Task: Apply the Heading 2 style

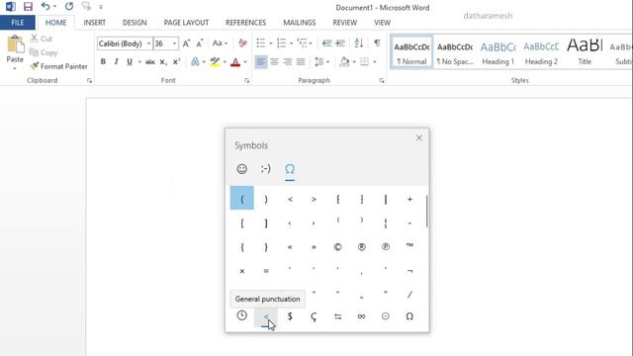Action: [541, 51]
